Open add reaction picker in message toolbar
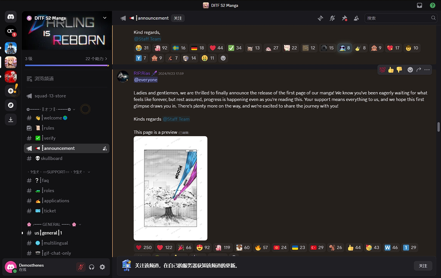This screenshot has width=441, height=278. tap(410, 70)
